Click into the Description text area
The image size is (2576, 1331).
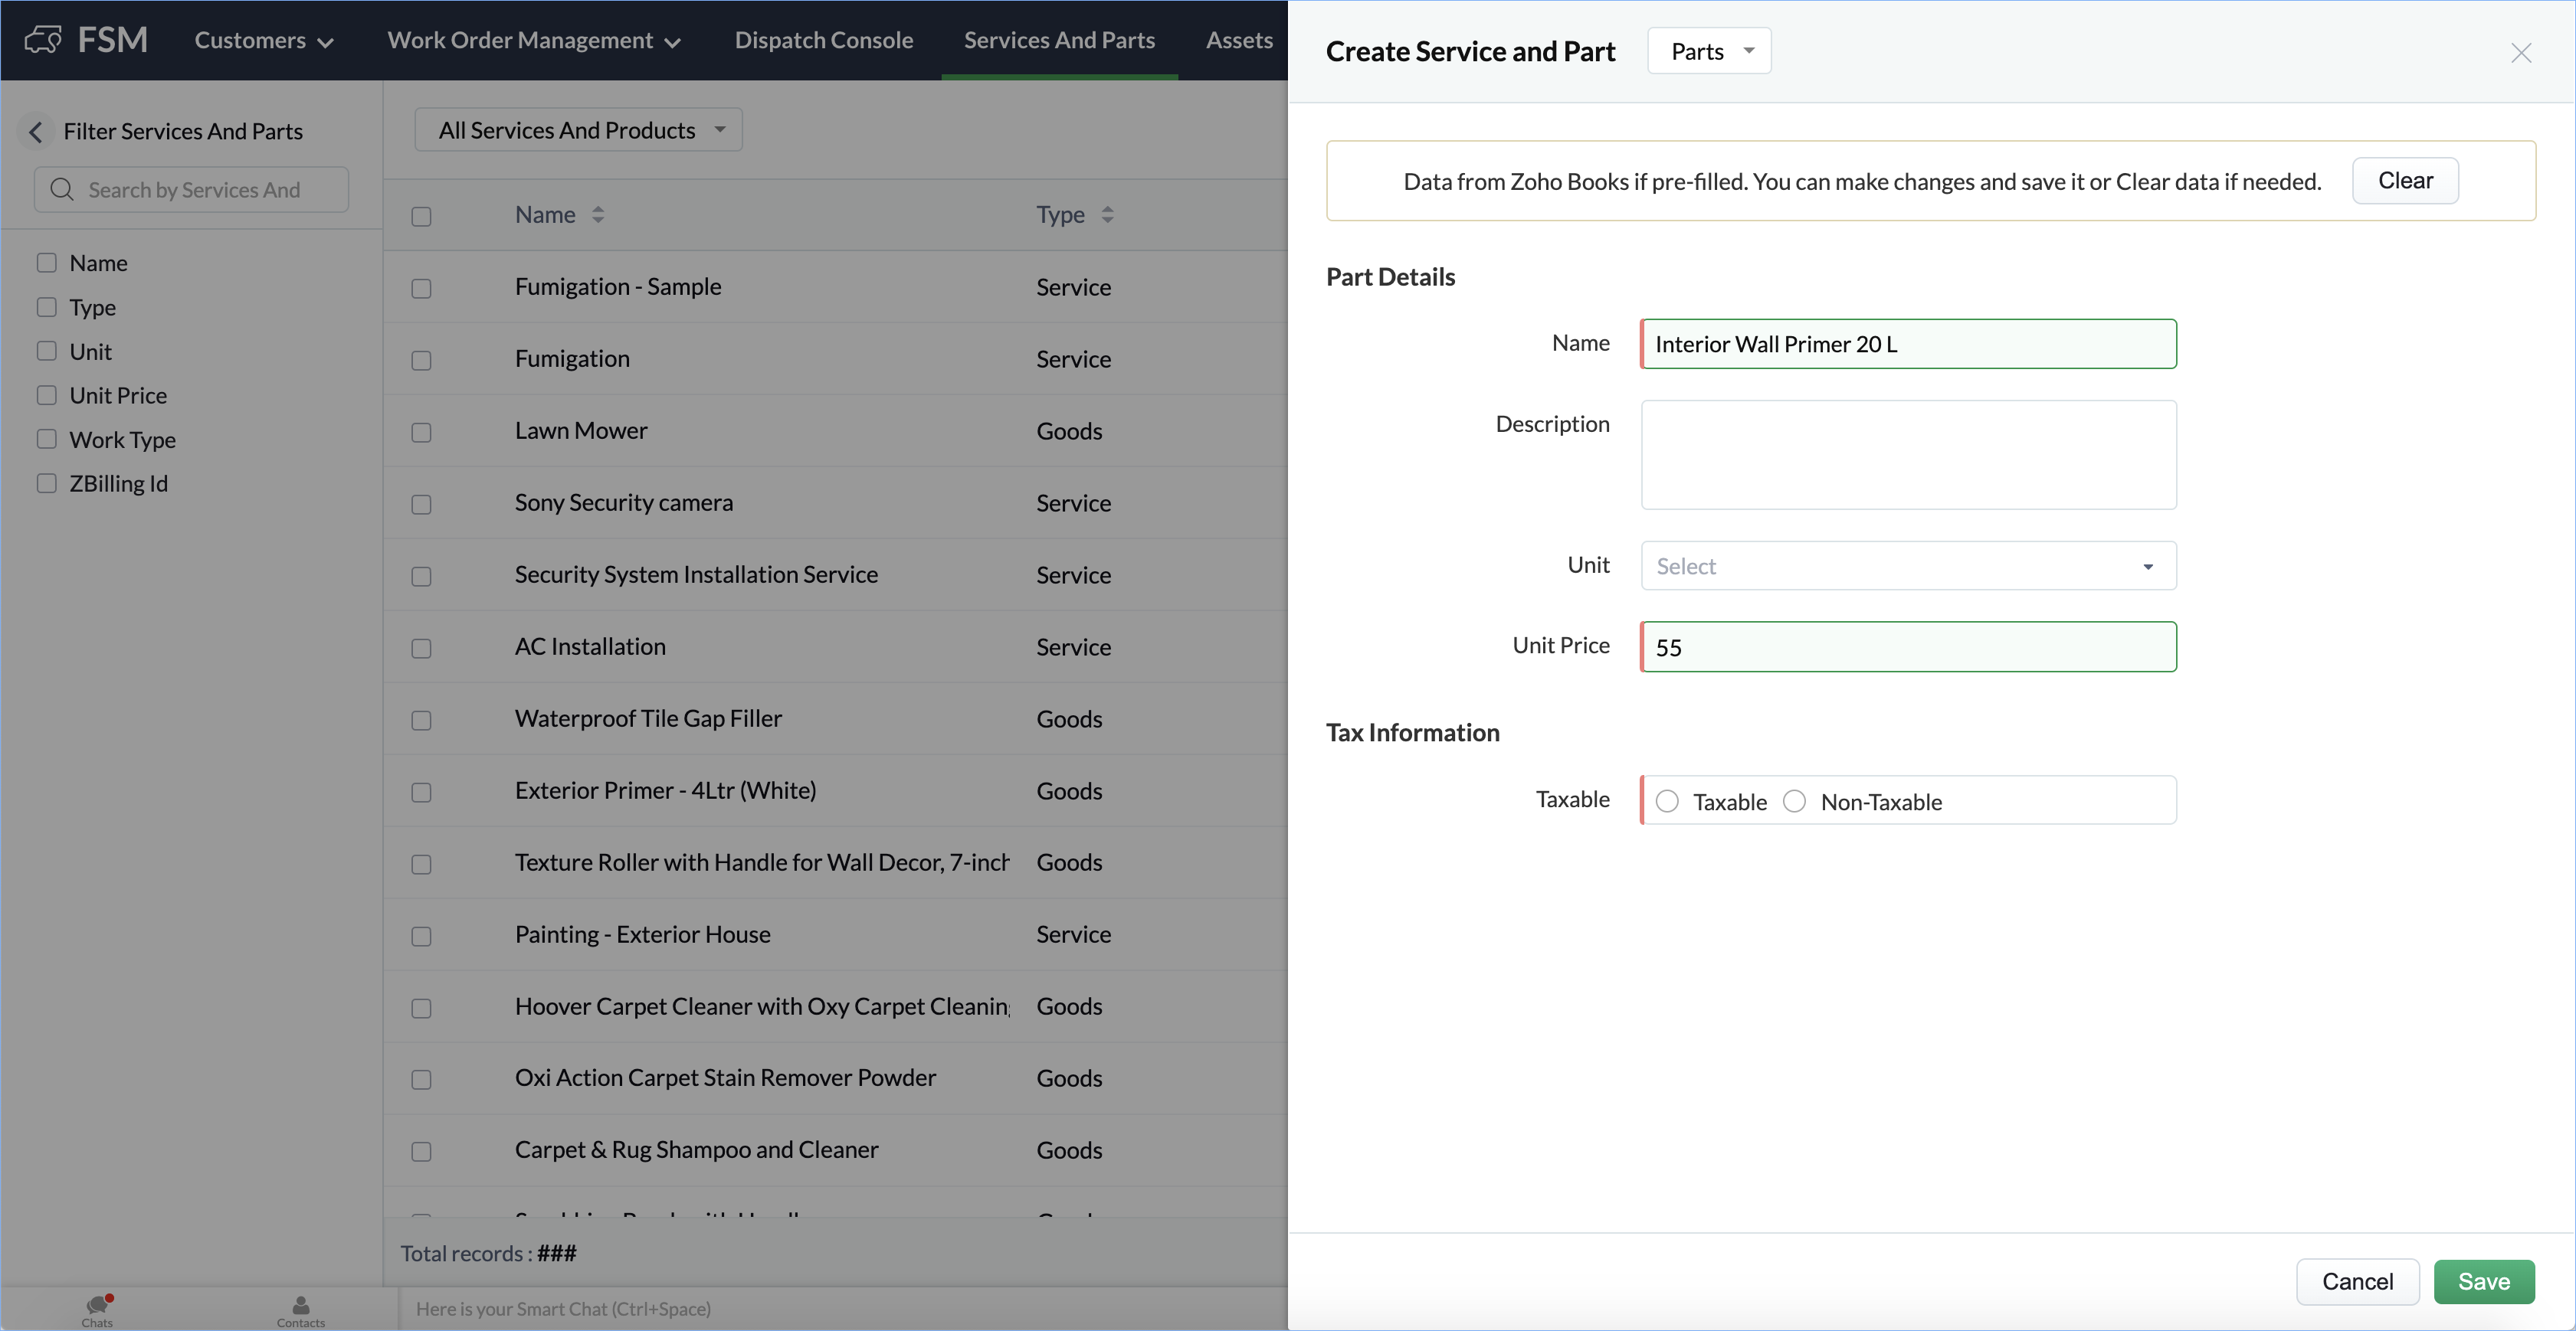pos(1907,456)
